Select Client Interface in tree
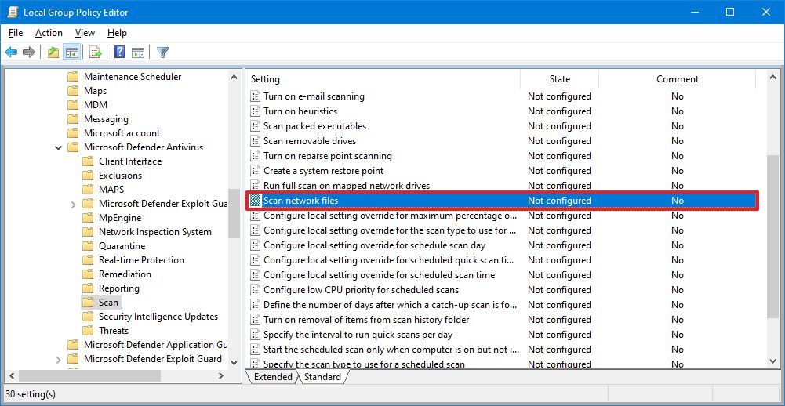 pyautogui.click(x=130, y=161)
